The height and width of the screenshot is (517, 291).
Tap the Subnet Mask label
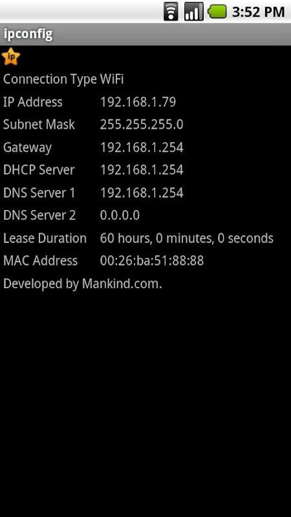click(x=39, y=125)
